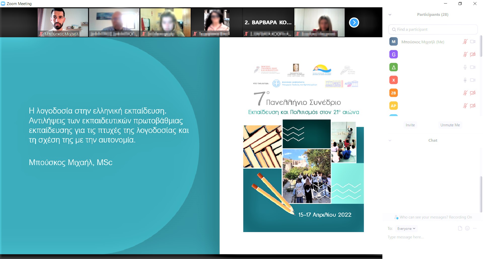483x259 pixels.
Task: Collapse the Chat panel chevron
Action: tap(390, 140)
